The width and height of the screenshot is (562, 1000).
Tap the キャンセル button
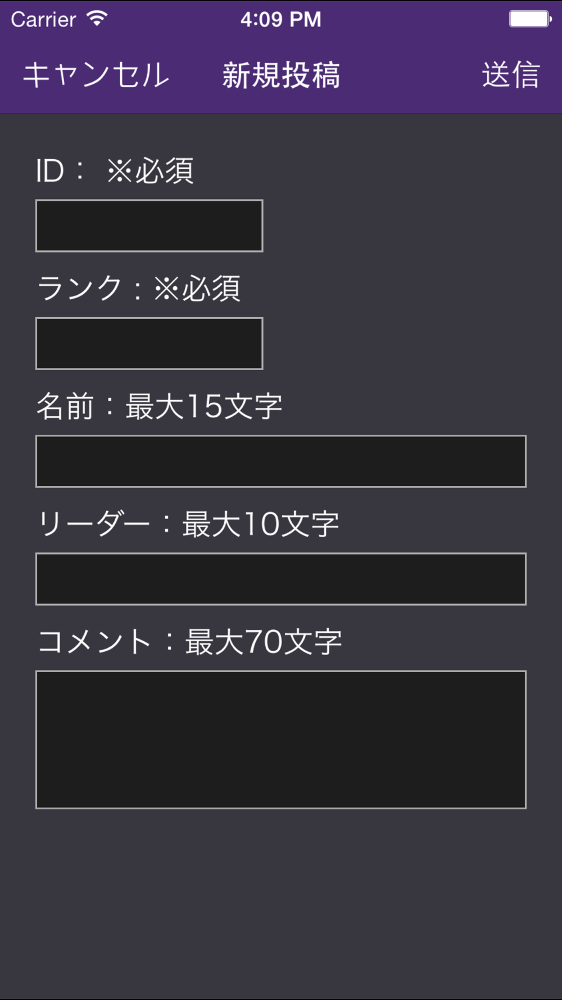click(96, 75)
